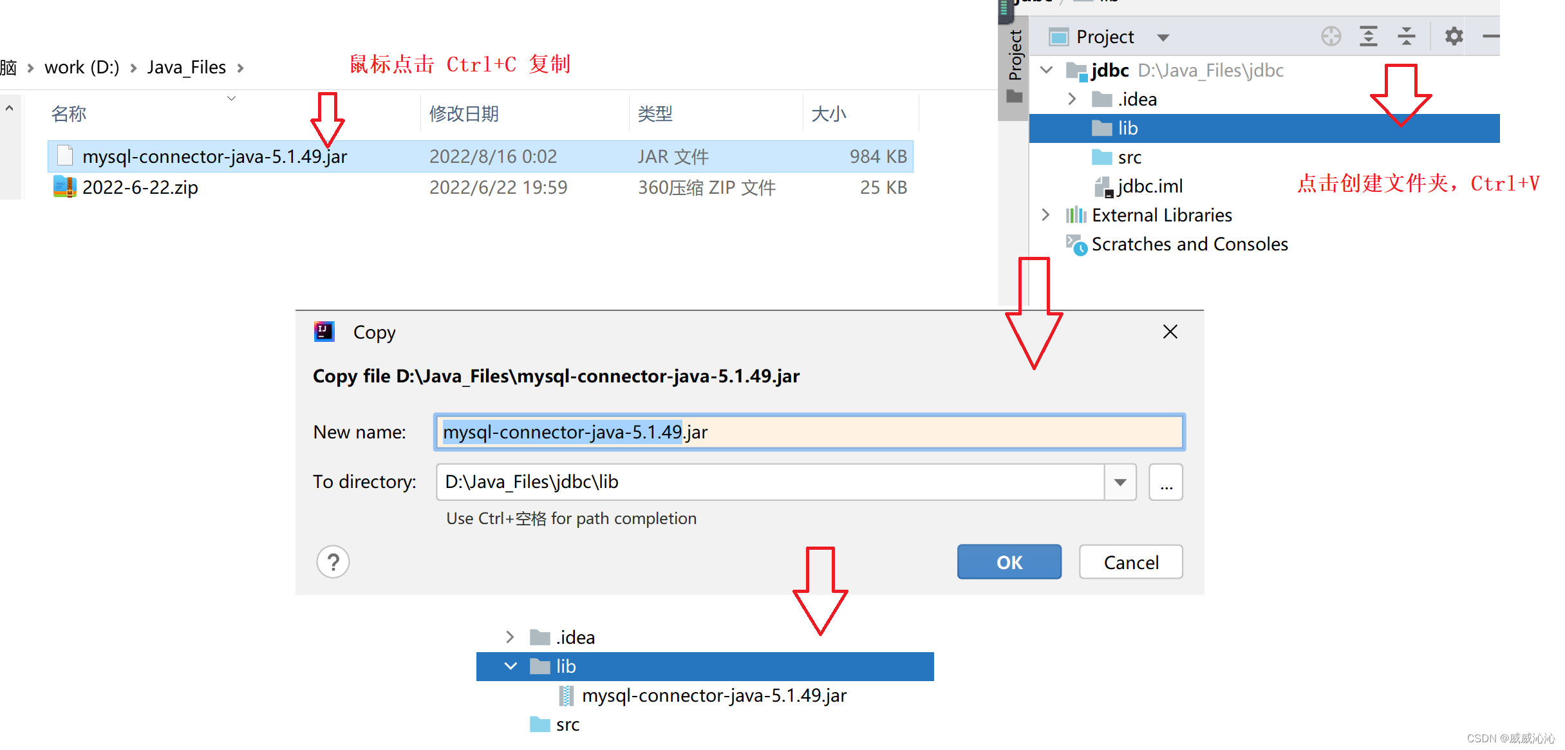Collapse the jdbc root node

1046,70
